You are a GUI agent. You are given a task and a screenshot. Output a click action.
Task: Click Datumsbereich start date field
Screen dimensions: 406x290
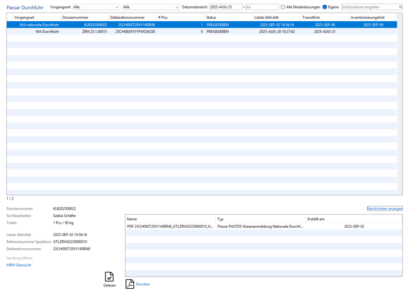225,7
